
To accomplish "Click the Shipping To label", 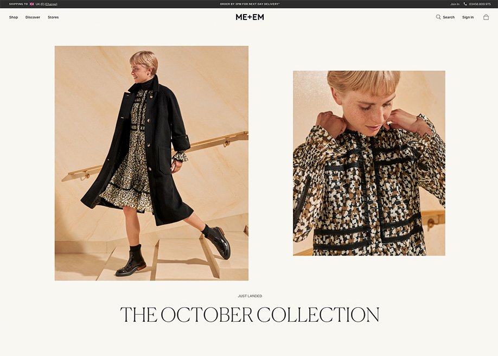I will 18,4.
